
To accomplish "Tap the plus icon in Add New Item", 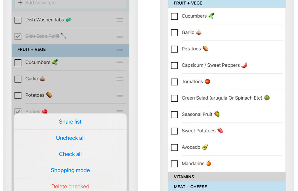I will pos(20,3).
